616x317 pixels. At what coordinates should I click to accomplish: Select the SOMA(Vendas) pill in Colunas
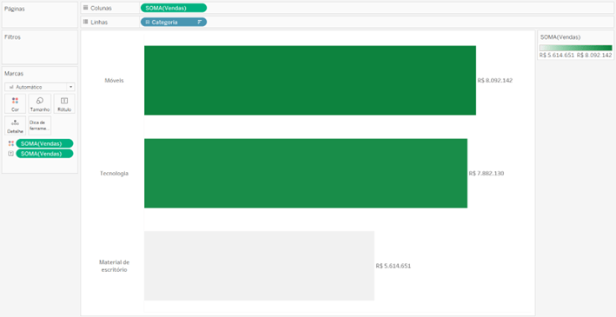click(174, 8)
